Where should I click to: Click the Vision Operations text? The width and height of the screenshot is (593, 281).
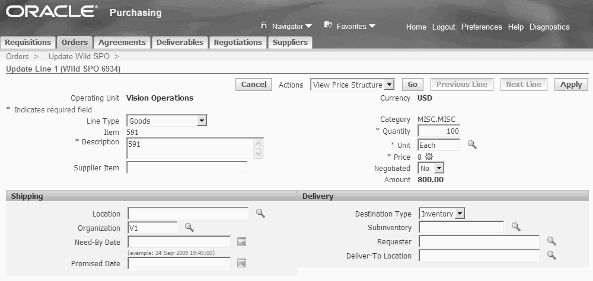[x=160, y=98]
